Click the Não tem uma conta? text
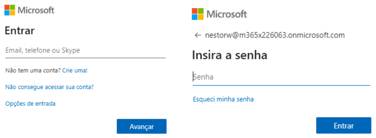Viewport: 376px width, 138px height. pos(33,71)
